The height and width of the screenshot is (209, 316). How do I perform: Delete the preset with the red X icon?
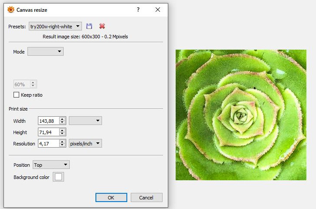[x=102, y=26]
